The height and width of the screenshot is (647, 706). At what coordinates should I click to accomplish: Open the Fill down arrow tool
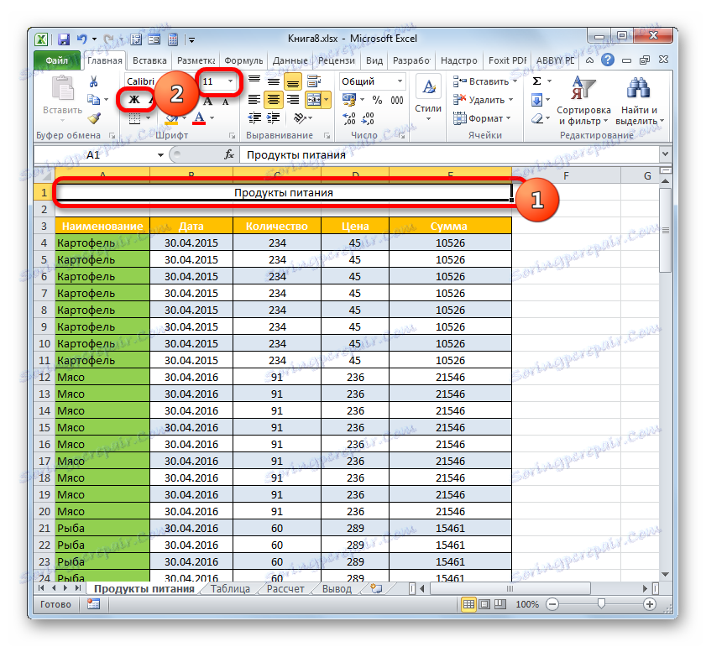pyautogui.click(x=536, y=100)
